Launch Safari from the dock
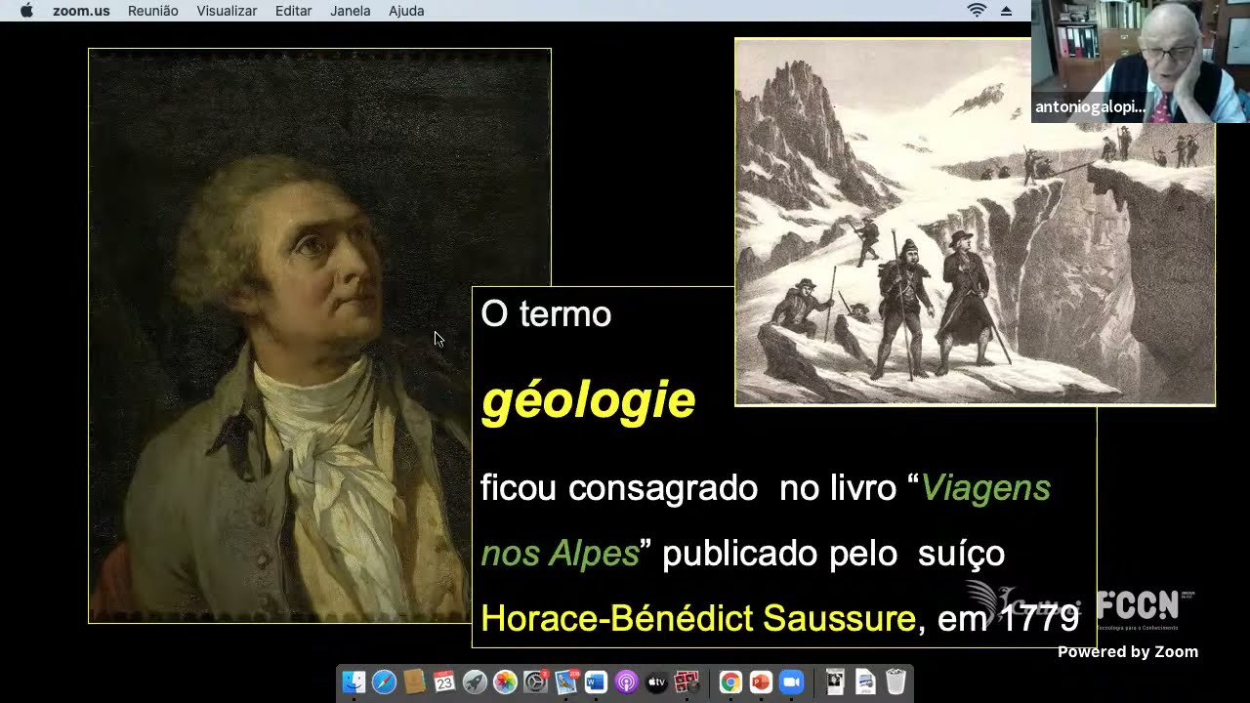The width and height of the screenshot is (1250, 703). (384, 682)
